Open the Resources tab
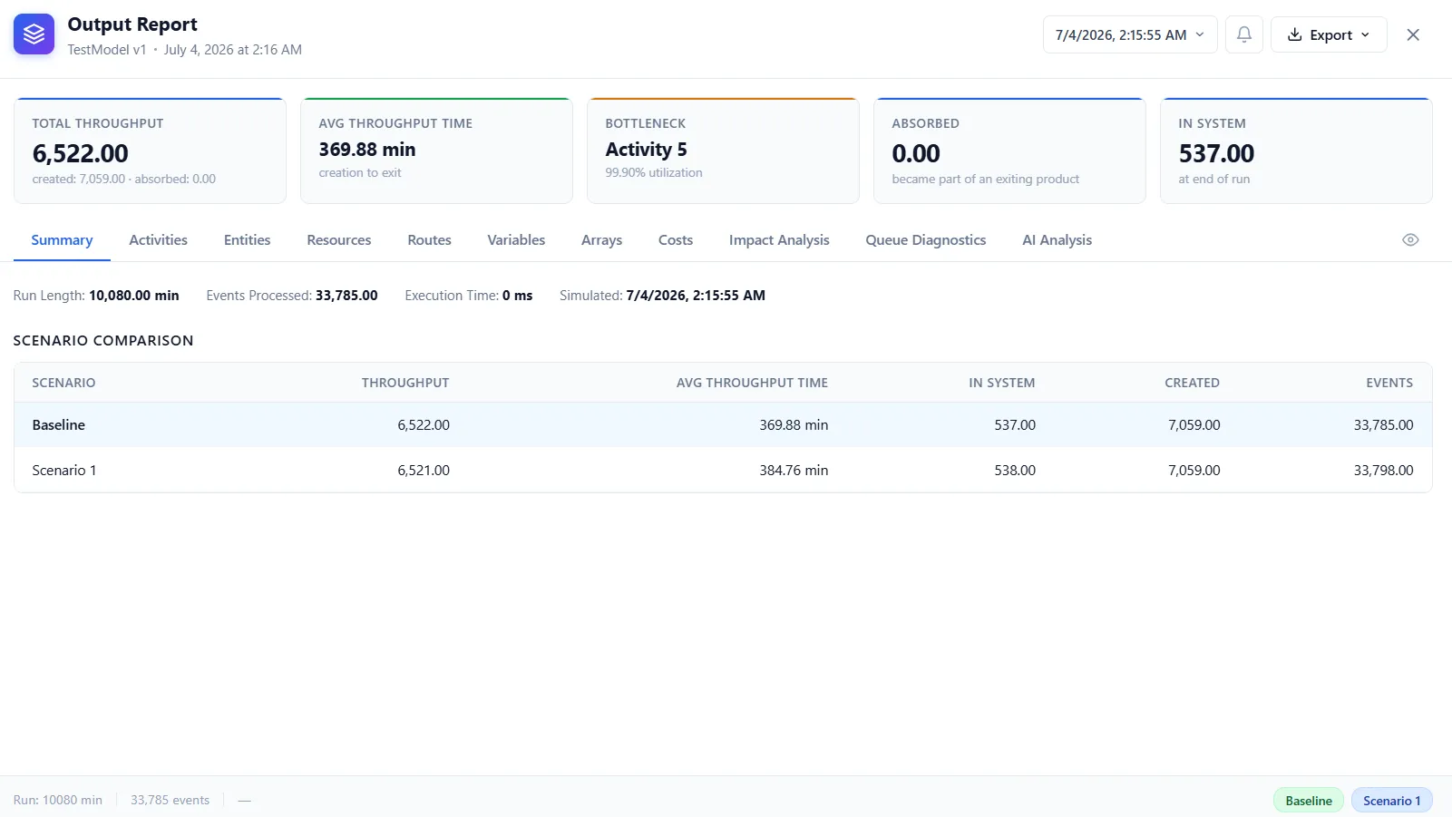This screenshot has height=817, width=1452. point(339,240)
